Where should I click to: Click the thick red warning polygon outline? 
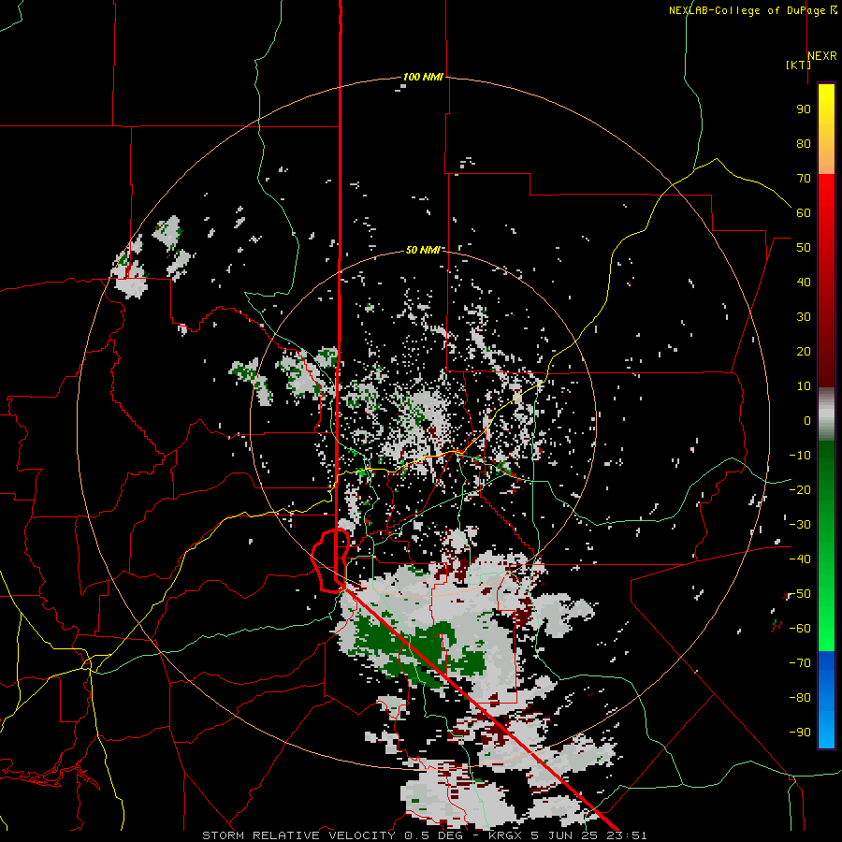(x=330, y=560)
